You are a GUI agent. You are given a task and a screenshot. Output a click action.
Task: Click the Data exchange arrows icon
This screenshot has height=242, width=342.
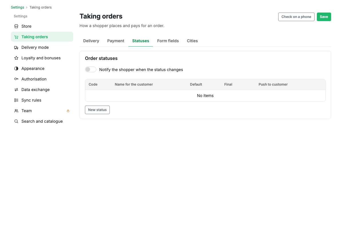16,90
